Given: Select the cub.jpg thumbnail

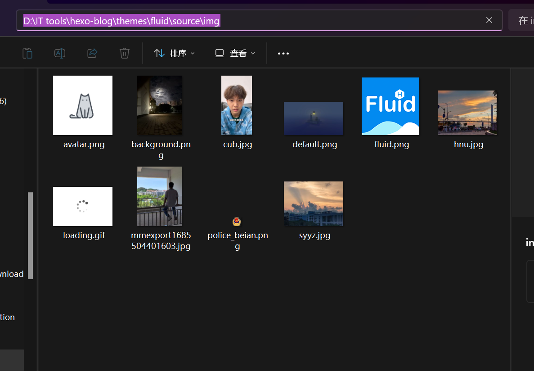Looking at the screenshot, I should [x=237, y=105].
